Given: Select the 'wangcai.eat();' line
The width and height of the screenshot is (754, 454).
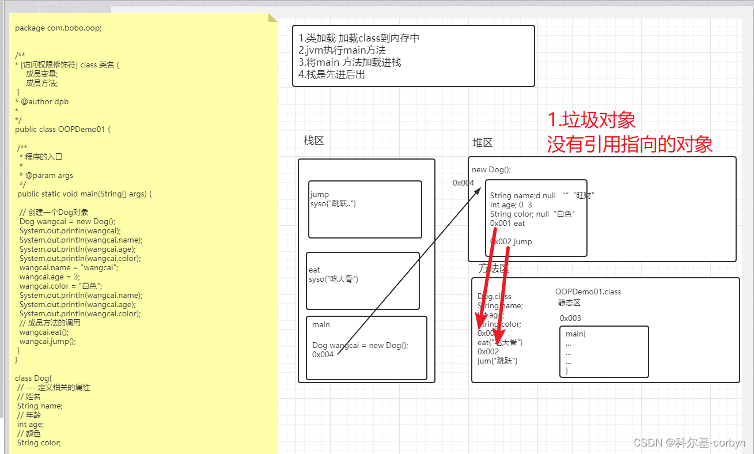Looking at the screenshot, I should tap(44, 332).
